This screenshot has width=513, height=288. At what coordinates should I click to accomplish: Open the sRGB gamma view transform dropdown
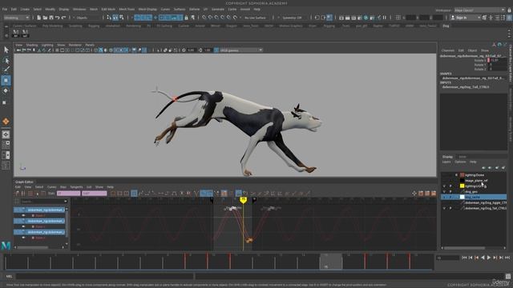pyautogui.click(x=241, y=50)
